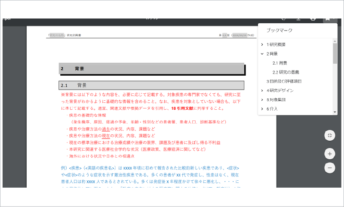Click the fit-to-page round button

329,135
